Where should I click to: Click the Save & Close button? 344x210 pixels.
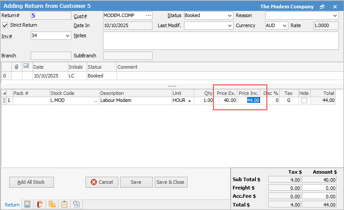click(171, 182)
